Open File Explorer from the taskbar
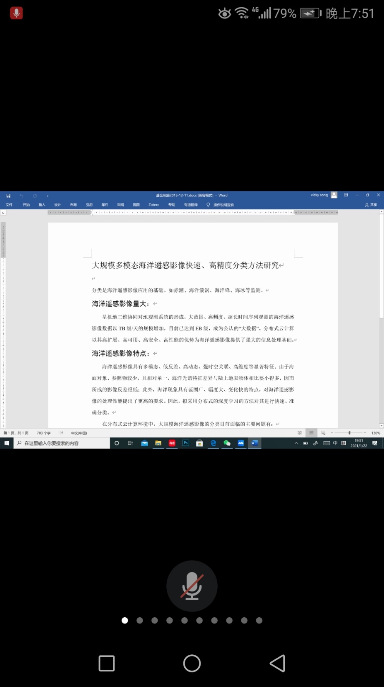This screenshot has height=687, width=384. pos(158,443)
